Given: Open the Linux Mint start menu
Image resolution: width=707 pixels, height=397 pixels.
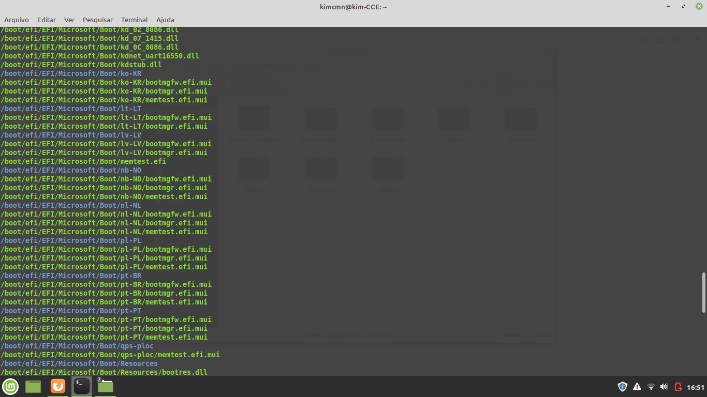Looking at the screenshot, I should (10, 386).
